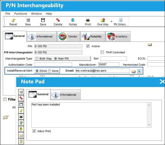Toggle the Allow Print checkbox
This screenshot has width=165, height=145.
tap(34, 131)
